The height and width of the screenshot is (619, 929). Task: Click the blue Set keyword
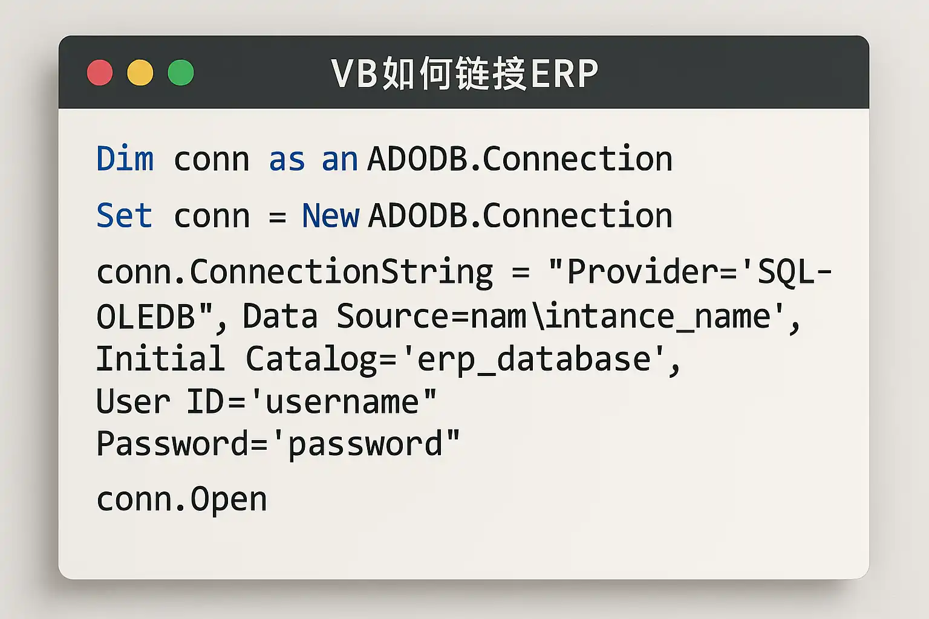[x=124, y=216]
